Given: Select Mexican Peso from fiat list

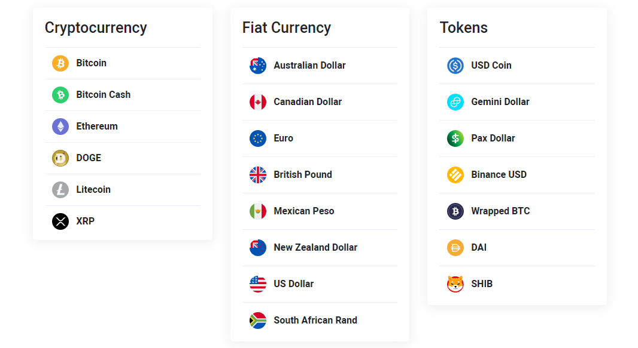Looking at the screenshot, I should pyautogui.click(x=303, y=211).
